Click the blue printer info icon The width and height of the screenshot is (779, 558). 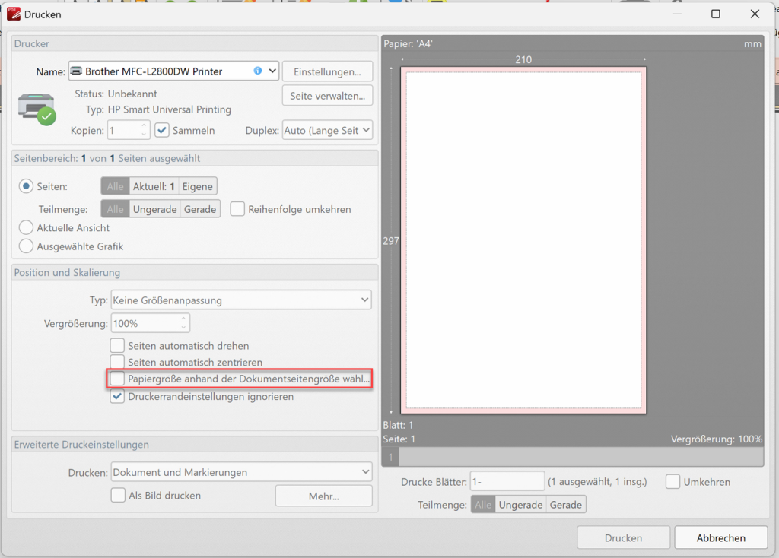click(x=258, y=71)
